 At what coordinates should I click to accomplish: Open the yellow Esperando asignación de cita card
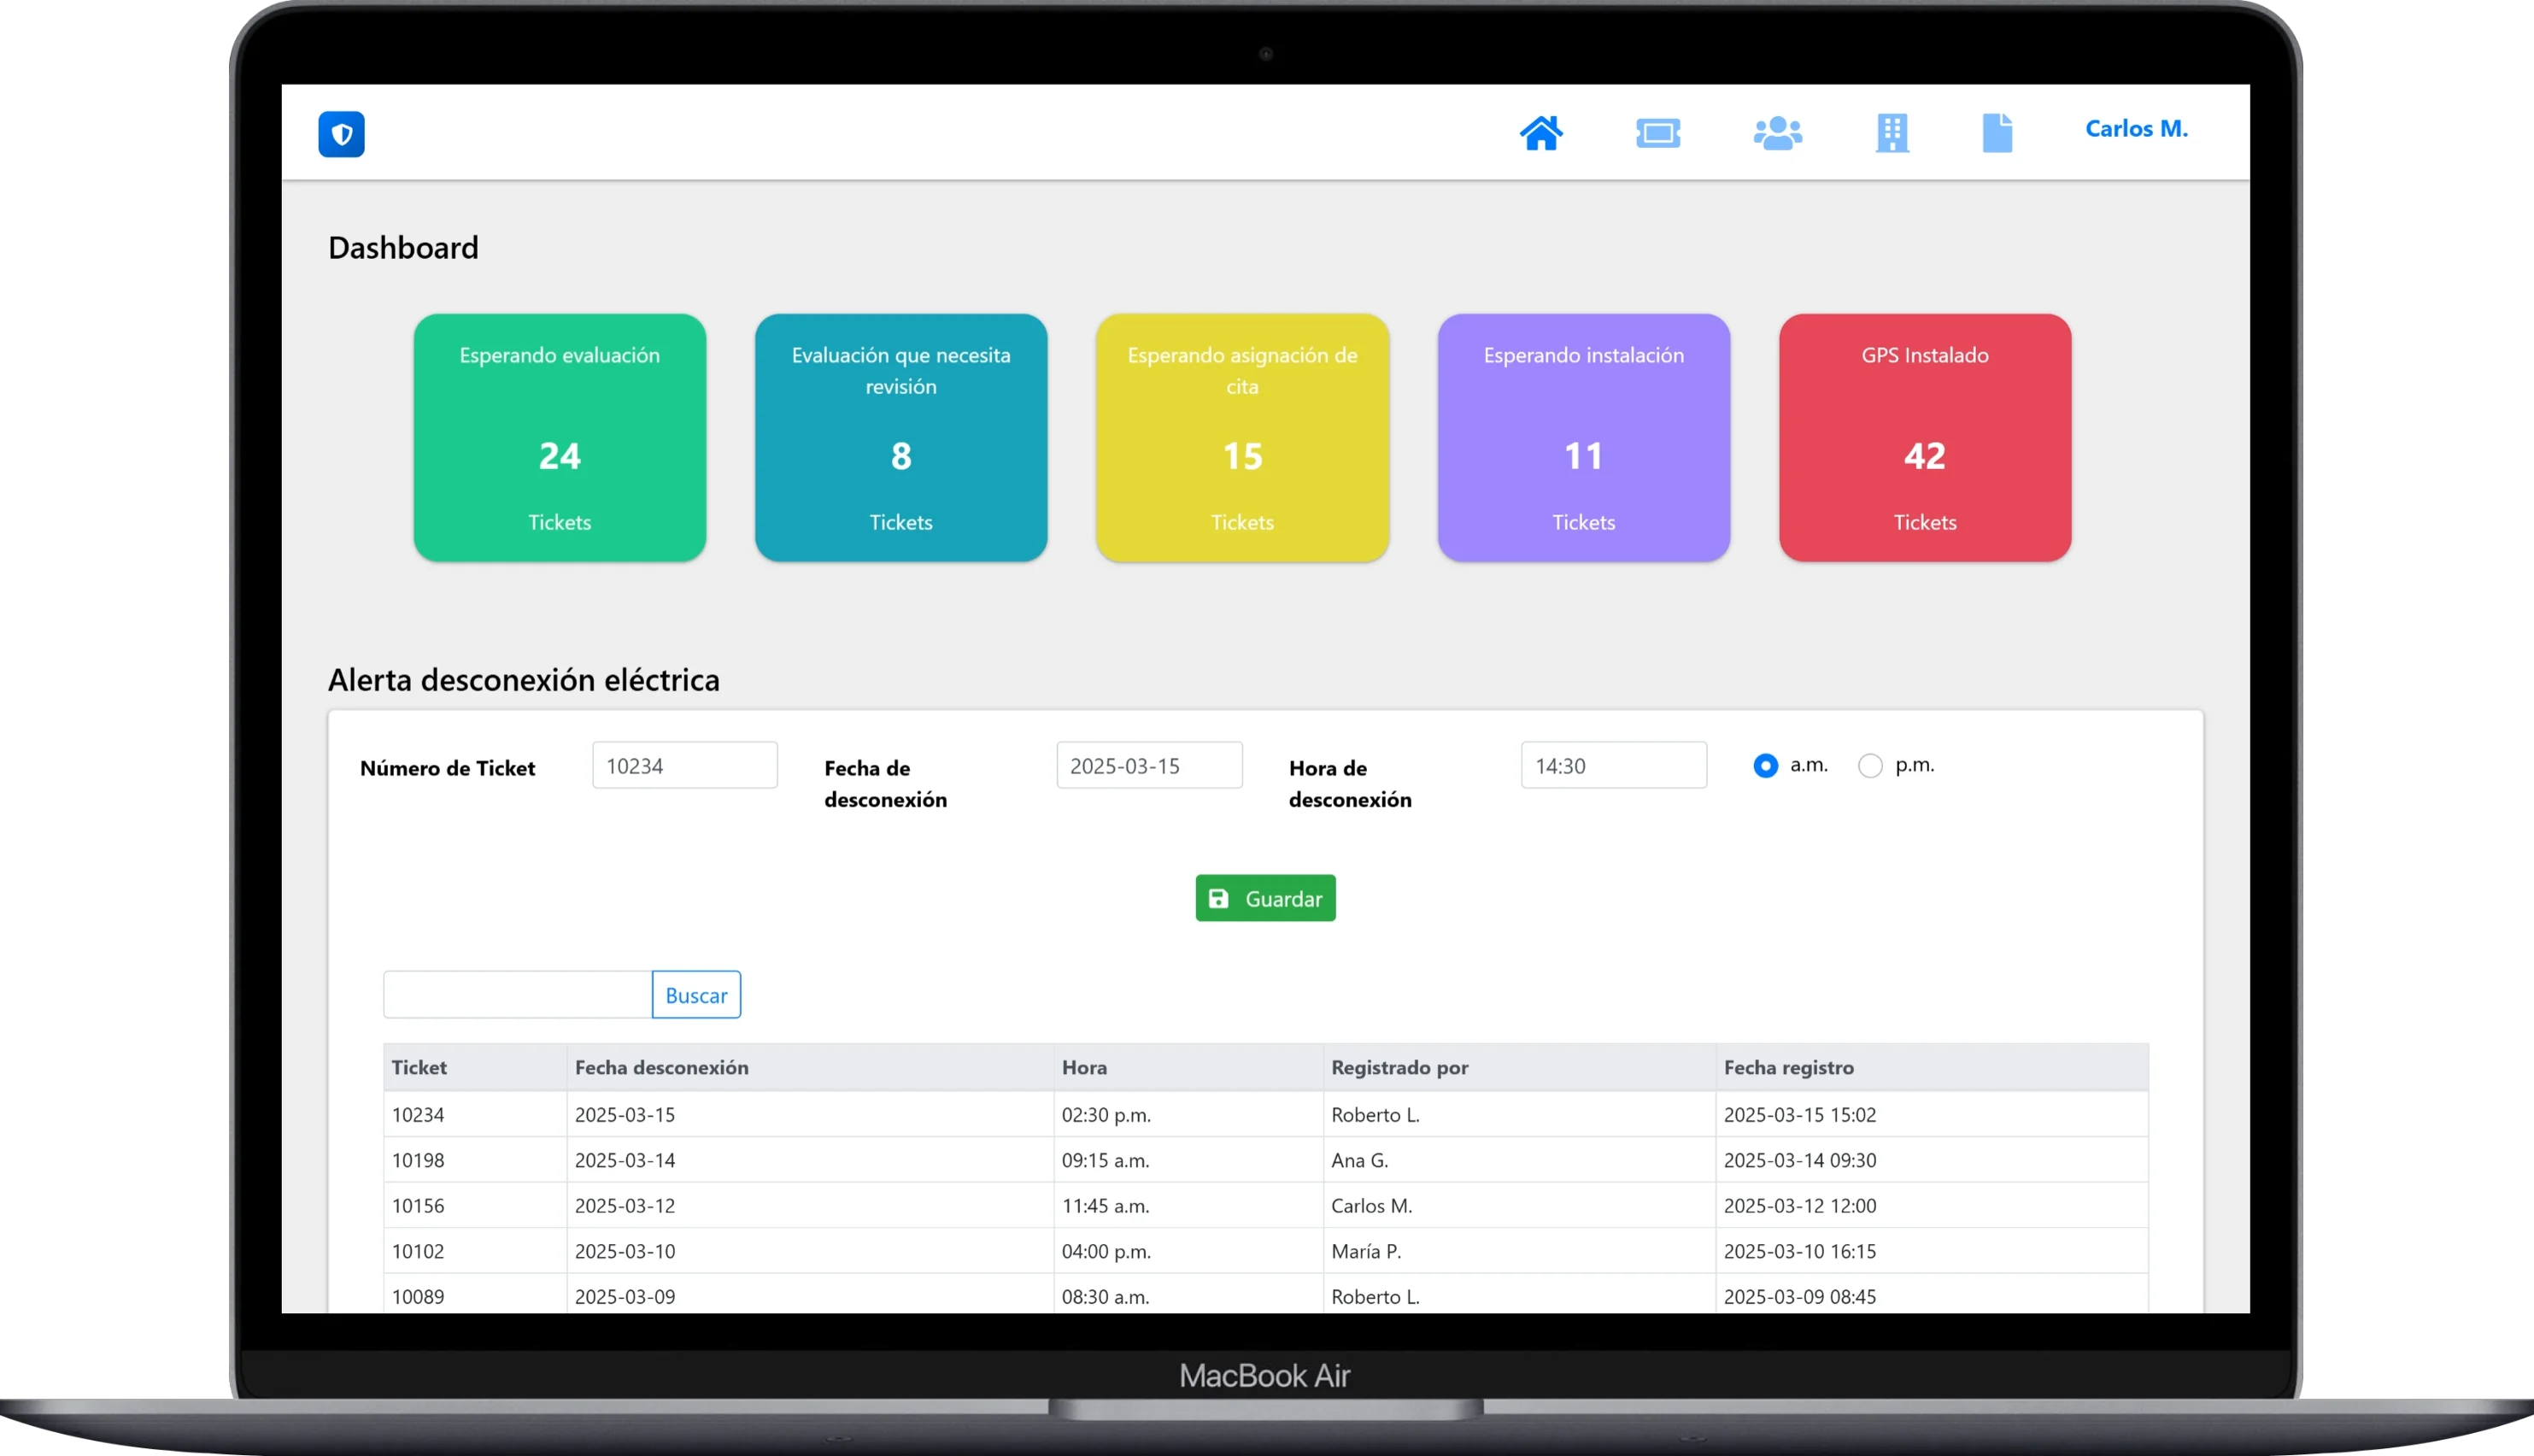point(1241,438)
